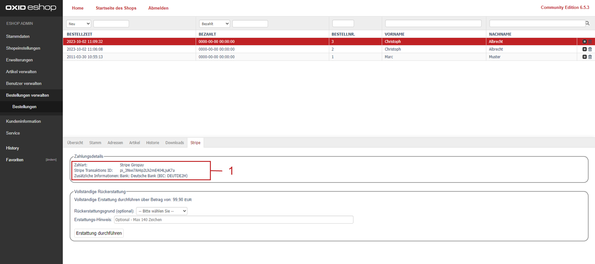This screenshot has width=595, height=264.
Task: Expand Shopeinstellungen menu
Action: [23, 48]
